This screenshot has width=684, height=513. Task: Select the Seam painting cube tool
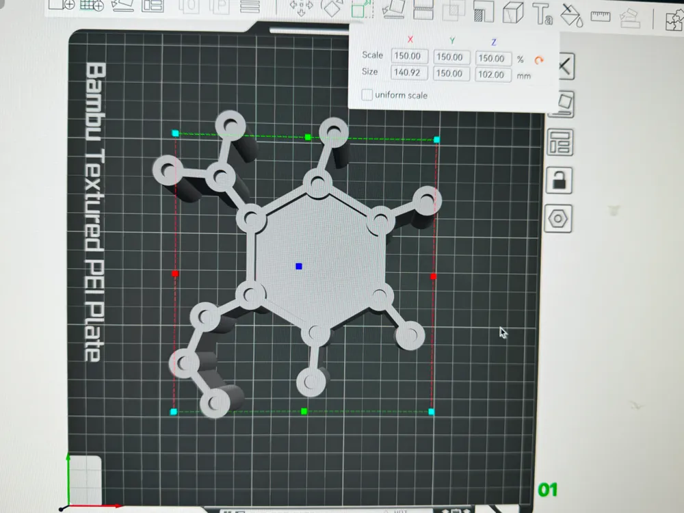(513, 12)
